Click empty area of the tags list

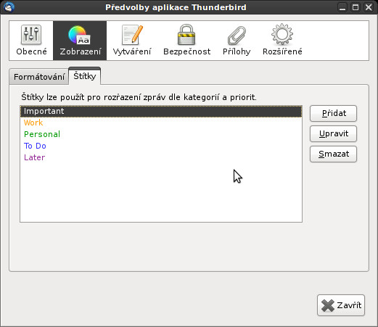tap(161, 192)
